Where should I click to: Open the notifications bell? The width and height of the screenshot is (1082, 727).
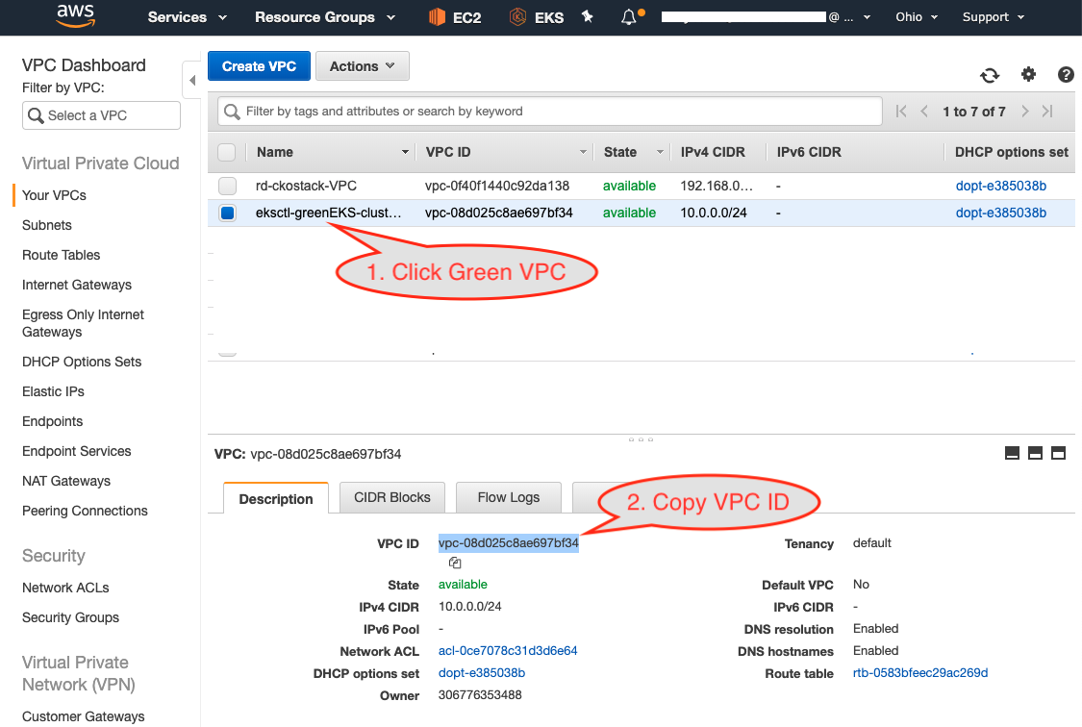coord(627,16)
